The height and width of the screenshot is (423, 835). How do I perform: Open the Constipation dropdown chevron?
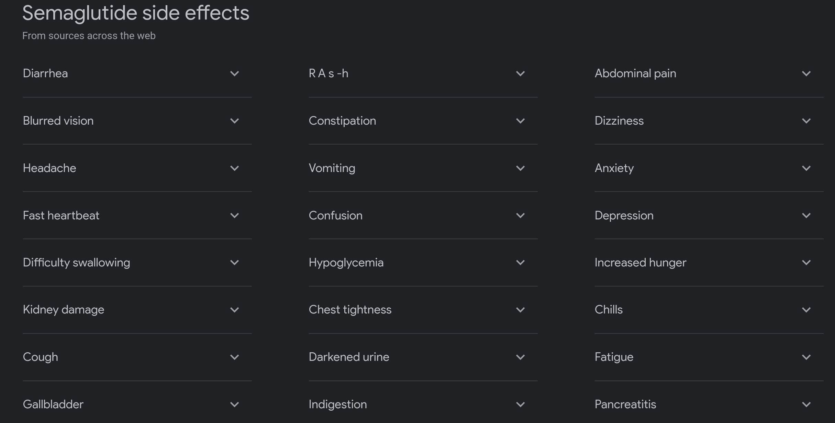point(520,121)
